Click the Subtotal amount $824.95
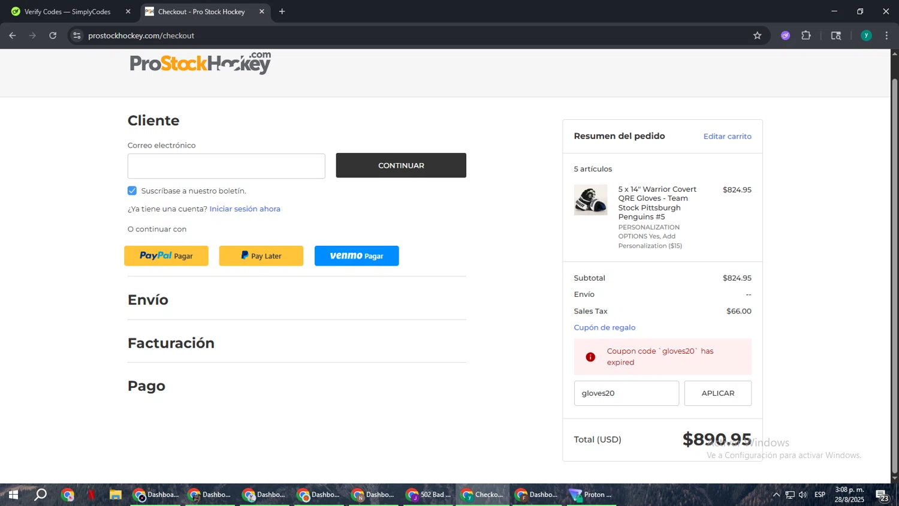Screen dimensions: 899x506 [x=737, y=278]
